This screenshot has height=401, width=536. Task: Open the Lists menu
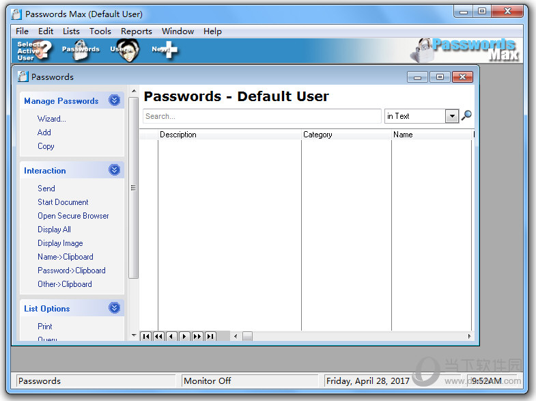tap(71, 31)
